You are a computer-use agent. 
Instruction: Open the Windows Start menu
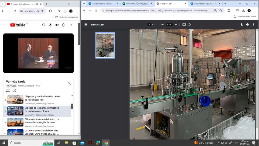tap(4, 143)
